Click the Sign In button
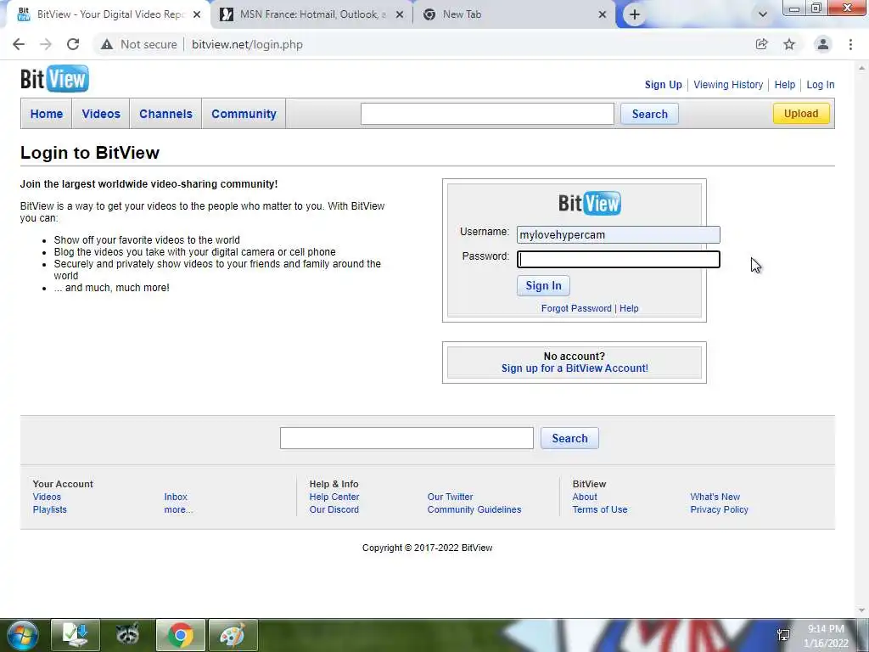The width and height of the screenshot is (869, 652). [543, 285]
